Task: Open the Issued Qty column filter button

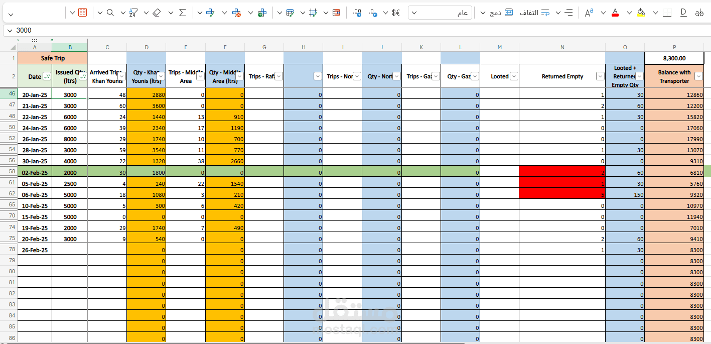Action: (x=82, y=76)
